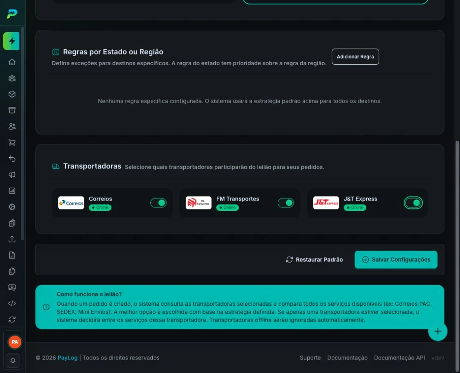
Task: Disable the J&T Express carrier toggle
Action: [413, 203]
